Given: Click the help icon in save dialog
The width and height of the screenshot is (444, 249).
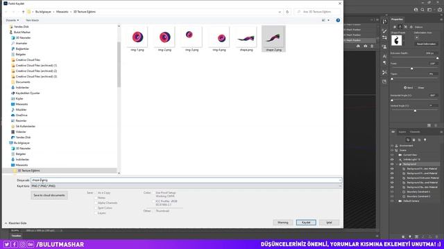Looking at the screenshot, I should pos(338,20).
